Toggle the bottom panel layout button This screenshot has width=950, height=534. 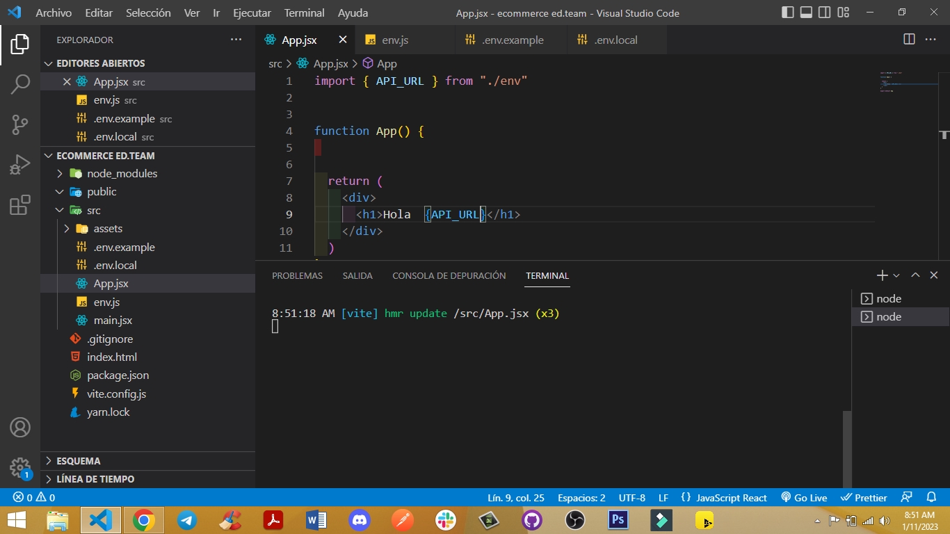(806, 13)
